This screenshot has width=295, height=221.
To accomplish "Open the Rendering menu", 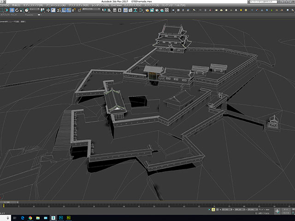I will coord(100,5).
